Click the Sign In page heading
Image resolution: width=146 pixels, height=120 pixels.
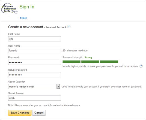pyautogui.click(x=27, y=7)
